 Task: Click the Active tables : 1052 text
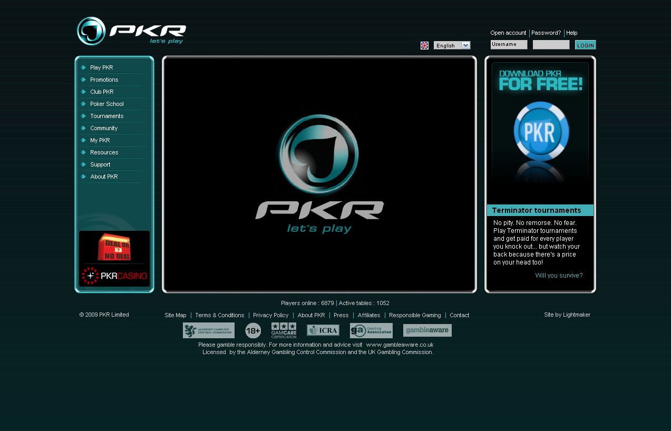pyautogui.click(x=364, y=303)
